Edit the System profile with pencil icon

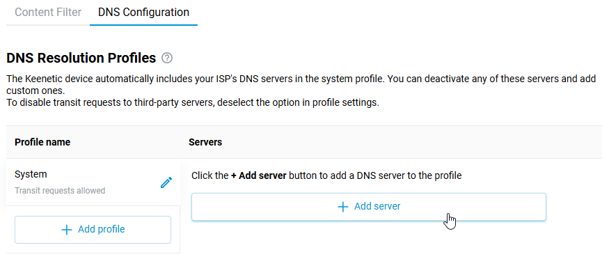click(166, 182)
